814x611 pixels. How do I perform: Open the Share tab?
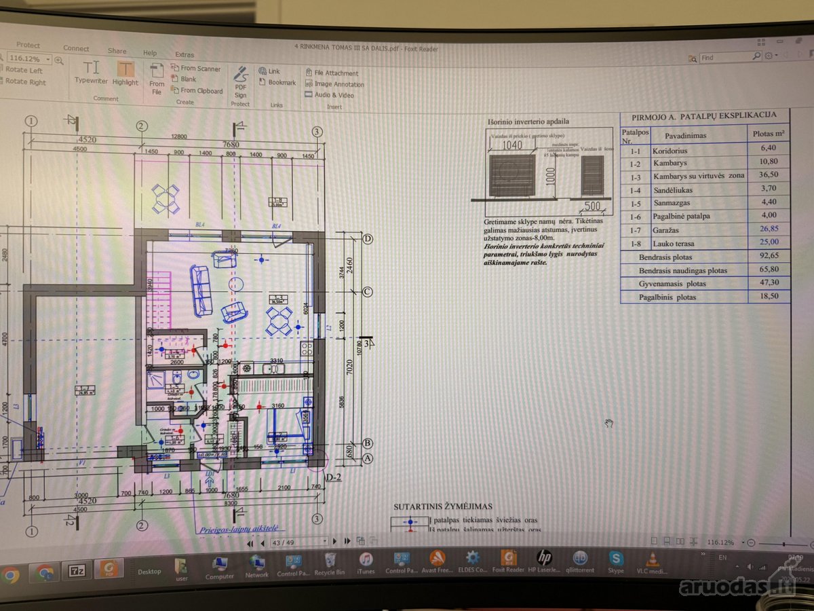coord(117,51)
